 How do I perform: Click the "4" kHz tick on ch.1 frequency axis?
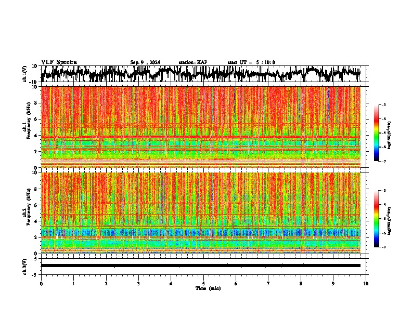(37, 136)
